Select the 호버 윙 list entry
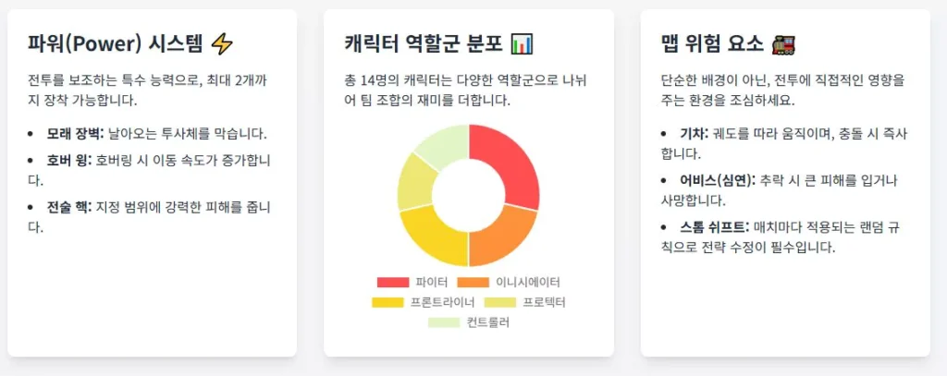 tap(68, 161)
